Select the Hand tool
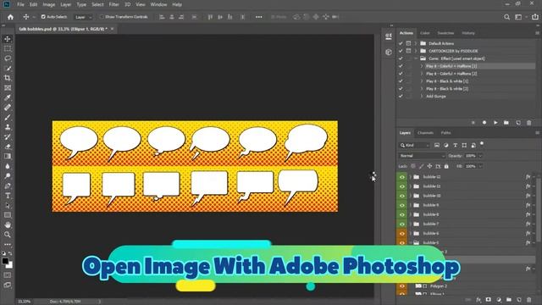Image resolution: width=542 pixels, height=305 pixels. tap(8, 225)
